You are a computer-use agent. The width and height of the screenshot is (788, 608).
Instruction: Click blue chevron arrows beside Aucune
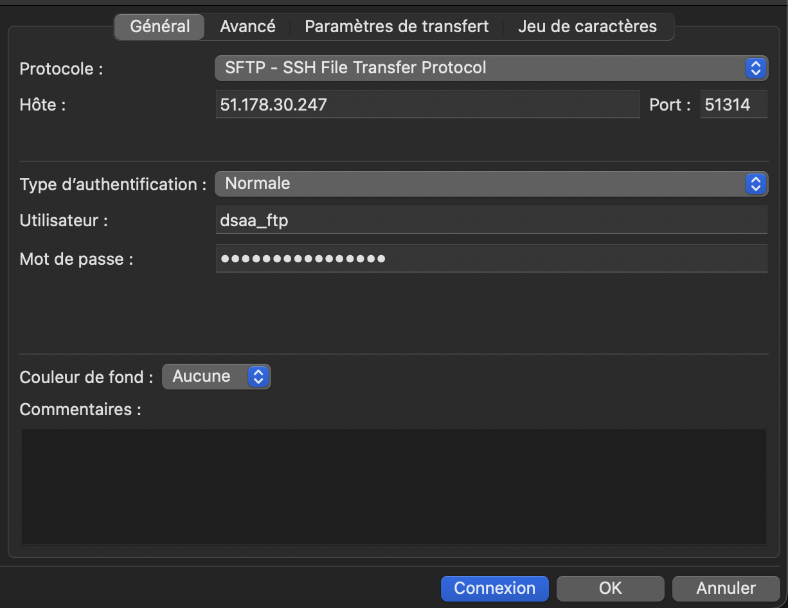pyautogui.click(x=258, y=377)
